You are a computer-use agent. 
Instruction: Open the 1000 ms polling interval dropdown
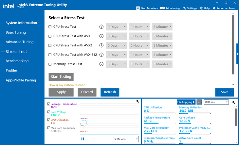pos(216,102)
